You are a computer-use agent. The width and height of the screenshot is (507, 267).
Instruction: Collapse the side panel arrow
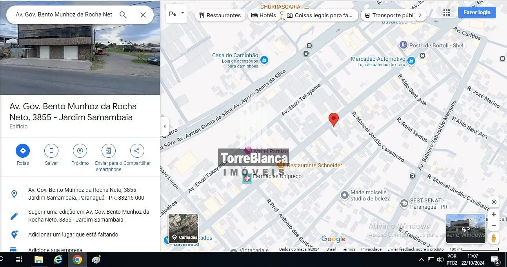165,126
